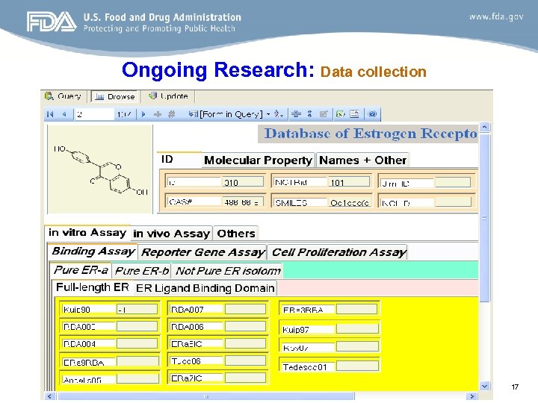Open the ER Ligand Binding Domain tab

(205, 288)
